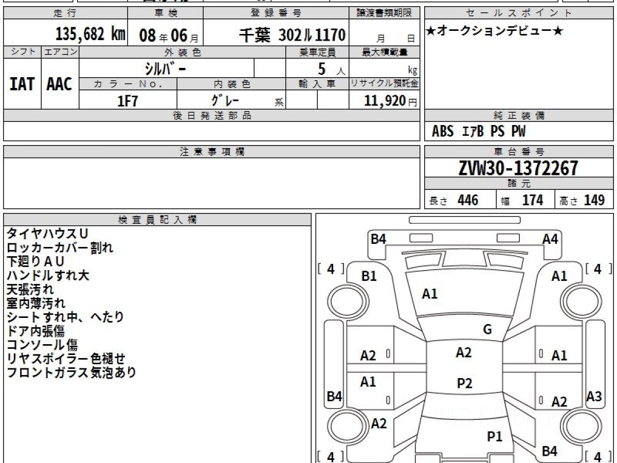Select the note 下廻りAU
Viewport: 617px width, 463px height.
click(x=35, y=261)
